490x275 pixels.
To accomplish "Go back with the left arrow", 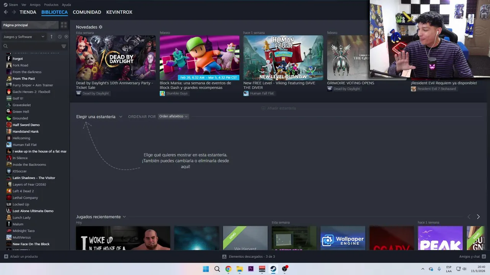I will pyautogui.click(x=6, y=12).
